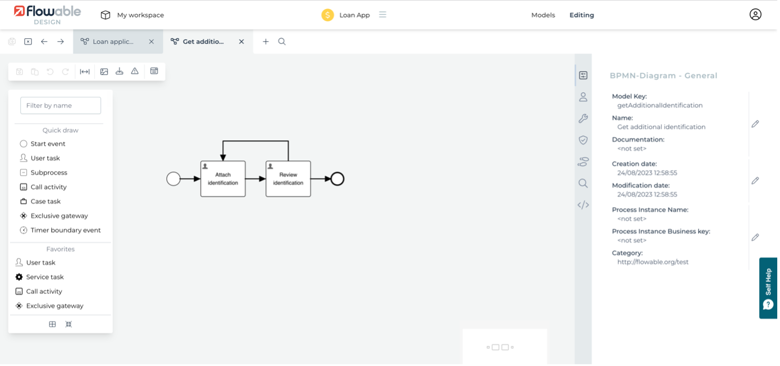Viewport: 780px width, 366px height.
Task: Select Exclusive gateway from Favorites
Action: coord(56,305)
